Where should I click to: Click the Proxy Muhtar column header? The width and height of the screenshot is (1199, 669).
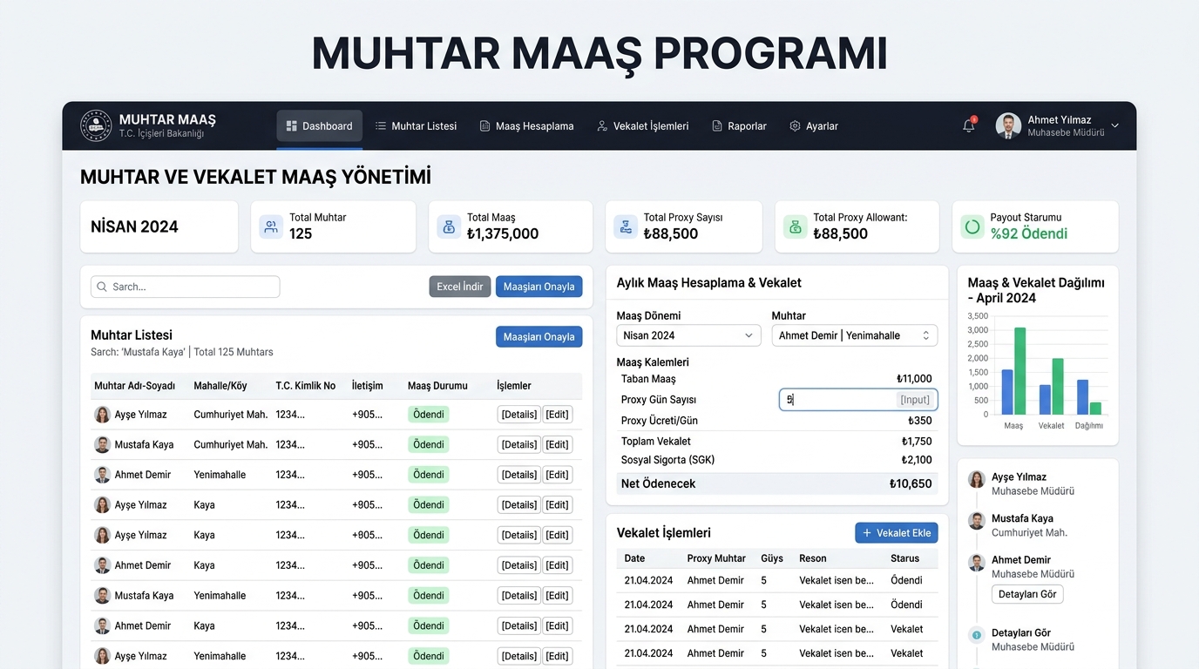coord(716,558)
